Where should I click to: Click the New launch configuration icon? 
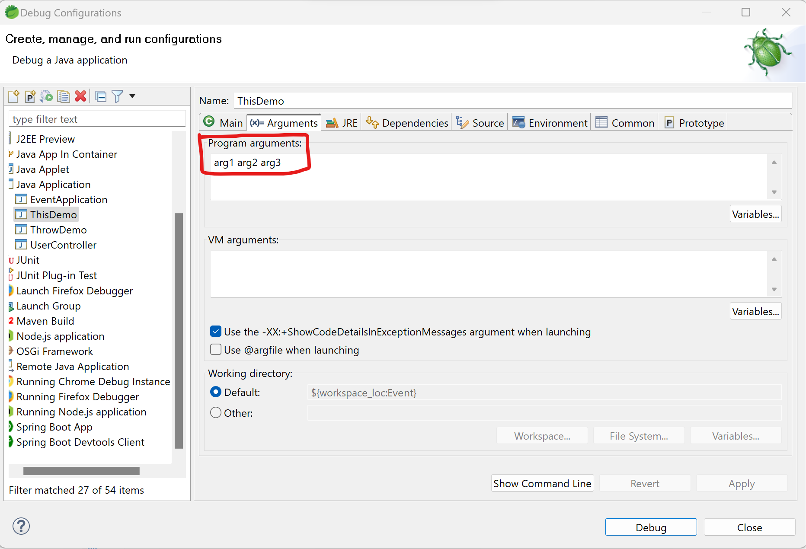point(14,96)
